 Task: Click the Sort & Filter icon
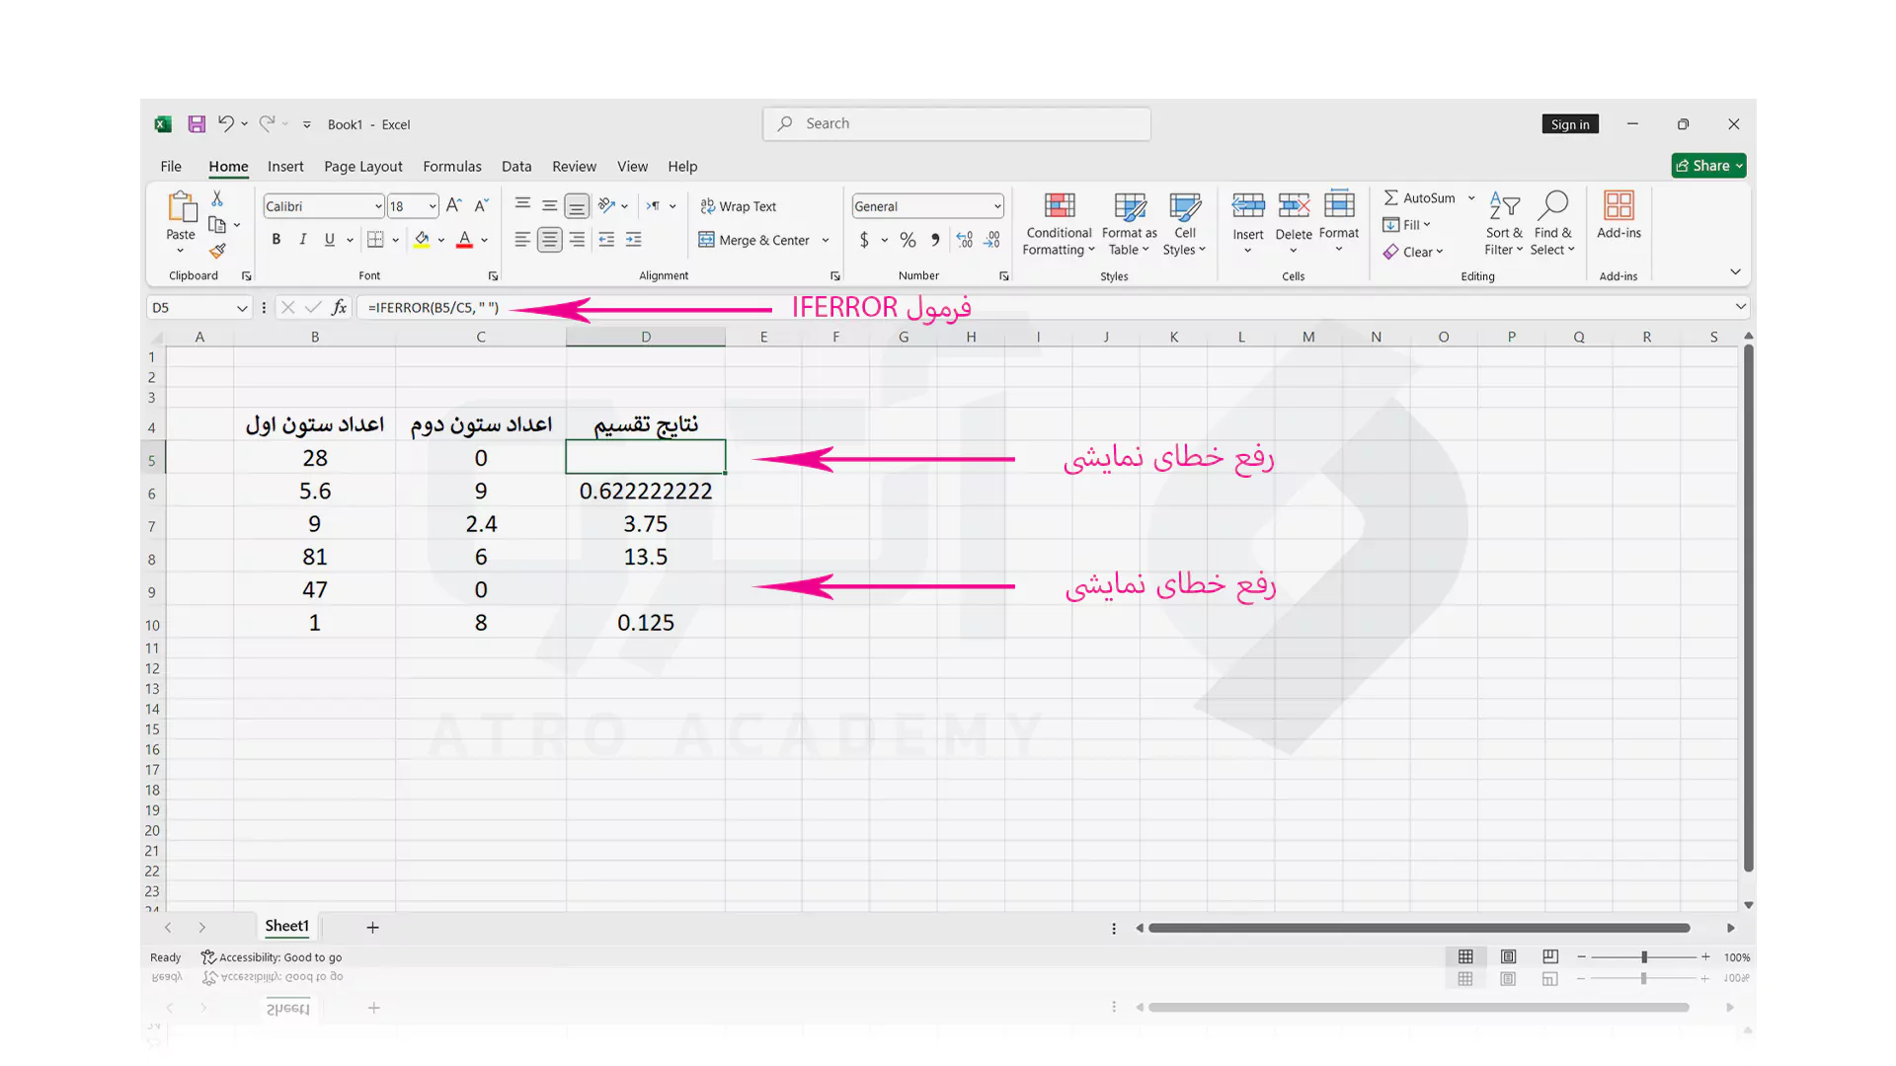pos(1503,206)
